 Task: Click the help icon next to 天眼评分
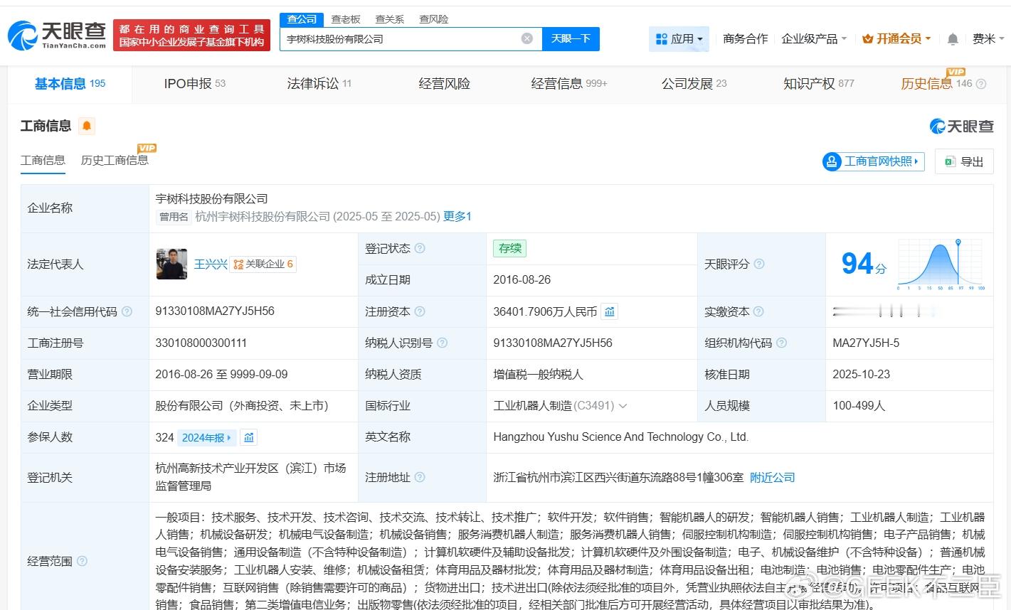[759, 264]
